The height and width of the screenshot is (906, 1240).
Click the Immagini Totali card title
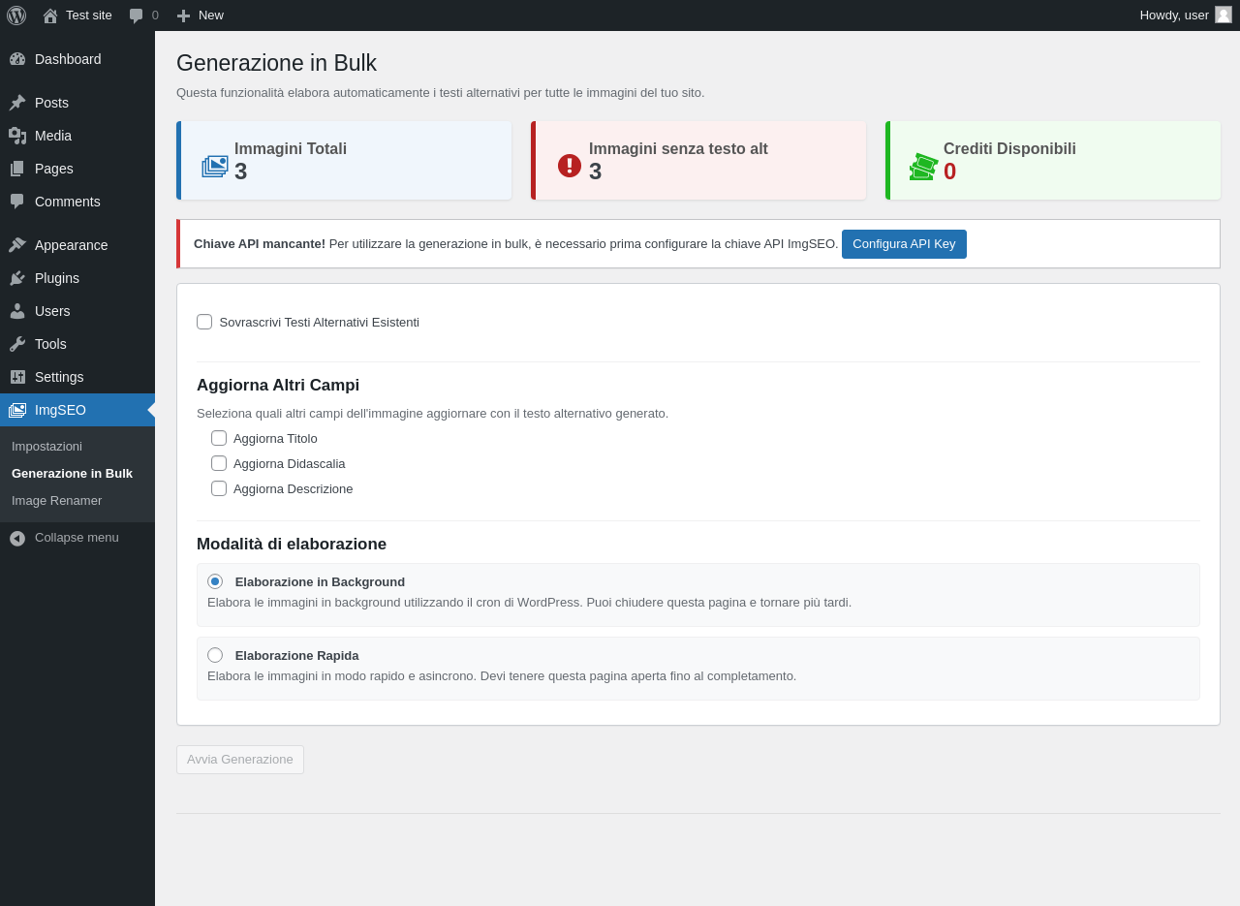[x=291, y=149]
